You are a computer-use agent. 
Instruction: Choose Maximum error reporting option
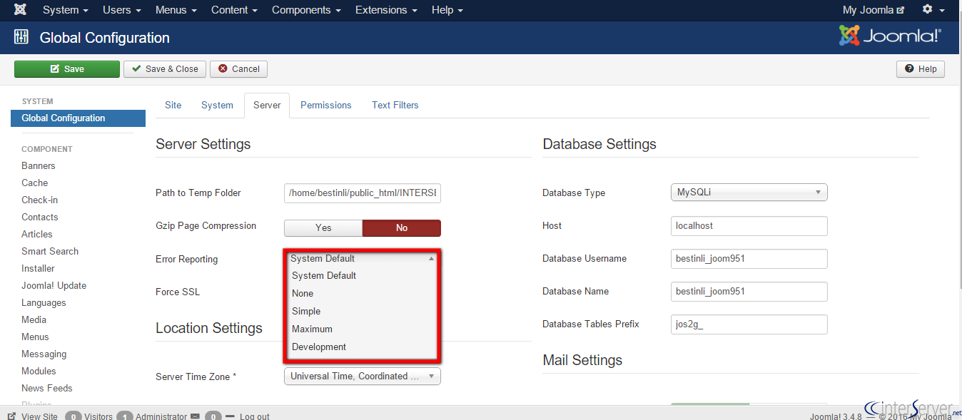363,329
